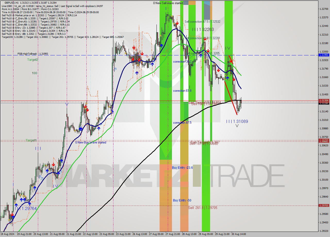
Task: Click the 'Target2' label
Action: click(33, 60)
